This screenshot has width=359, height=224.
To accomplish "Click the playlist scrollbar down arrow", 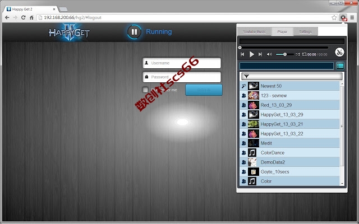I will click(342, 184).
